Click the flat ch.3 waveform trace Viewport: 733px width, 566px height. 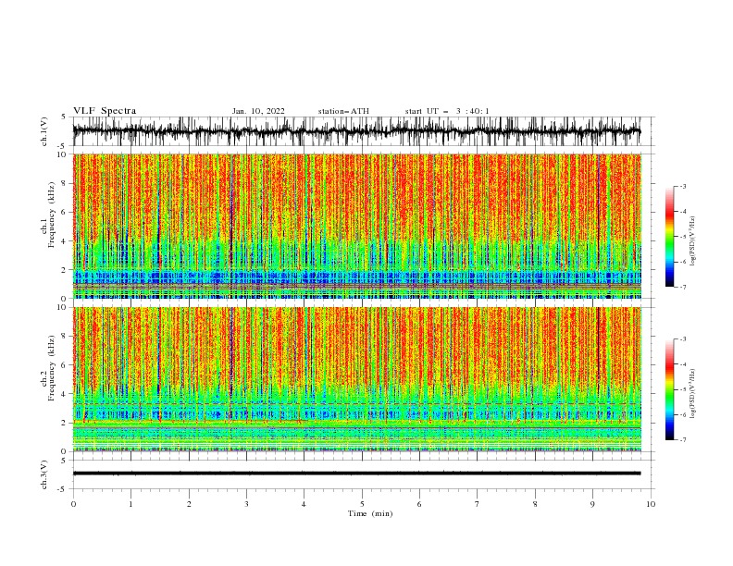click(x=356, y=474)
